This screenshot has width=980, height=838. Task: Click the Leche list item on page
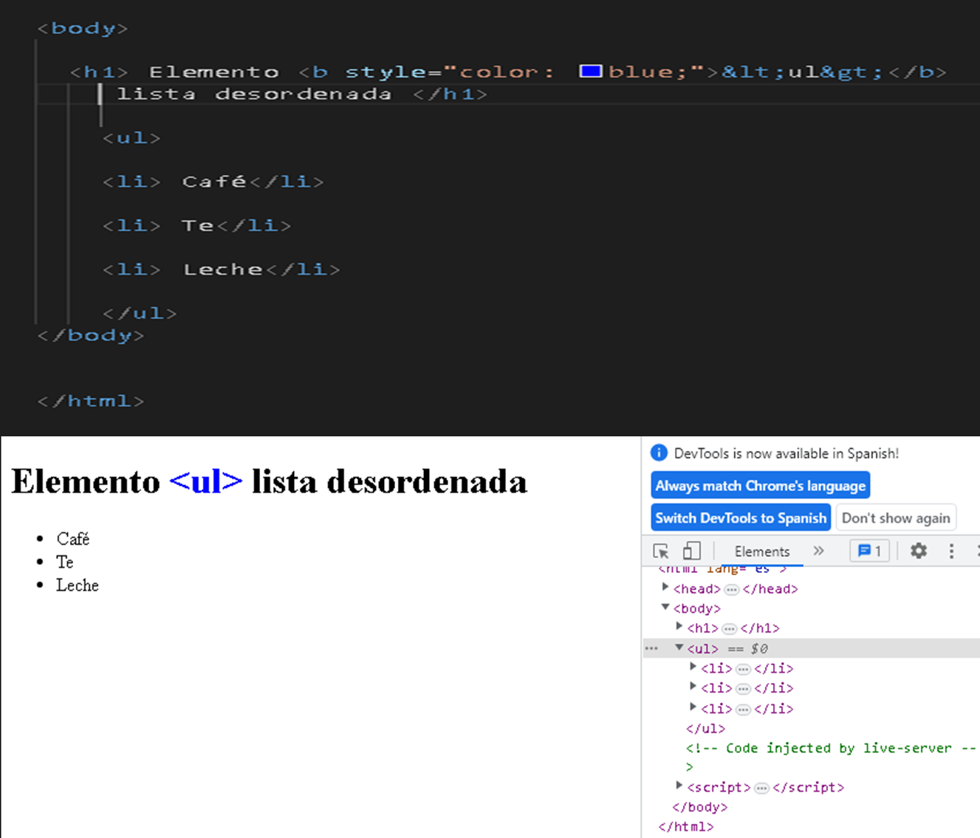pyautogui.click(x=78, y=585)
